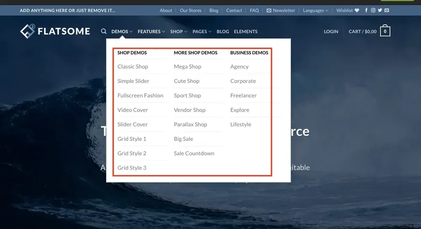
Task: Expand the Shop menu dropdown
Action: (x=179, y=32)
